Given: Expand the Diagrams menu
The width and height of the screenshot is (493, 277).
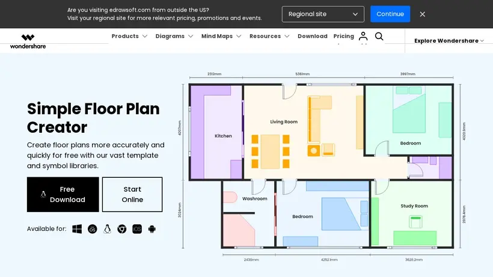Looking at the screenshot, I should (x=174, y=36).
